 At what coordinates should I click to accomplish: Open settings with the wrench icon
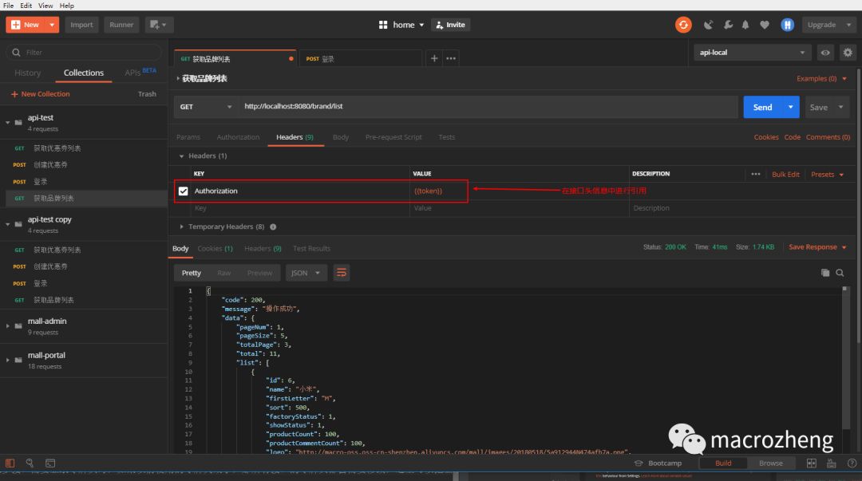728,25
